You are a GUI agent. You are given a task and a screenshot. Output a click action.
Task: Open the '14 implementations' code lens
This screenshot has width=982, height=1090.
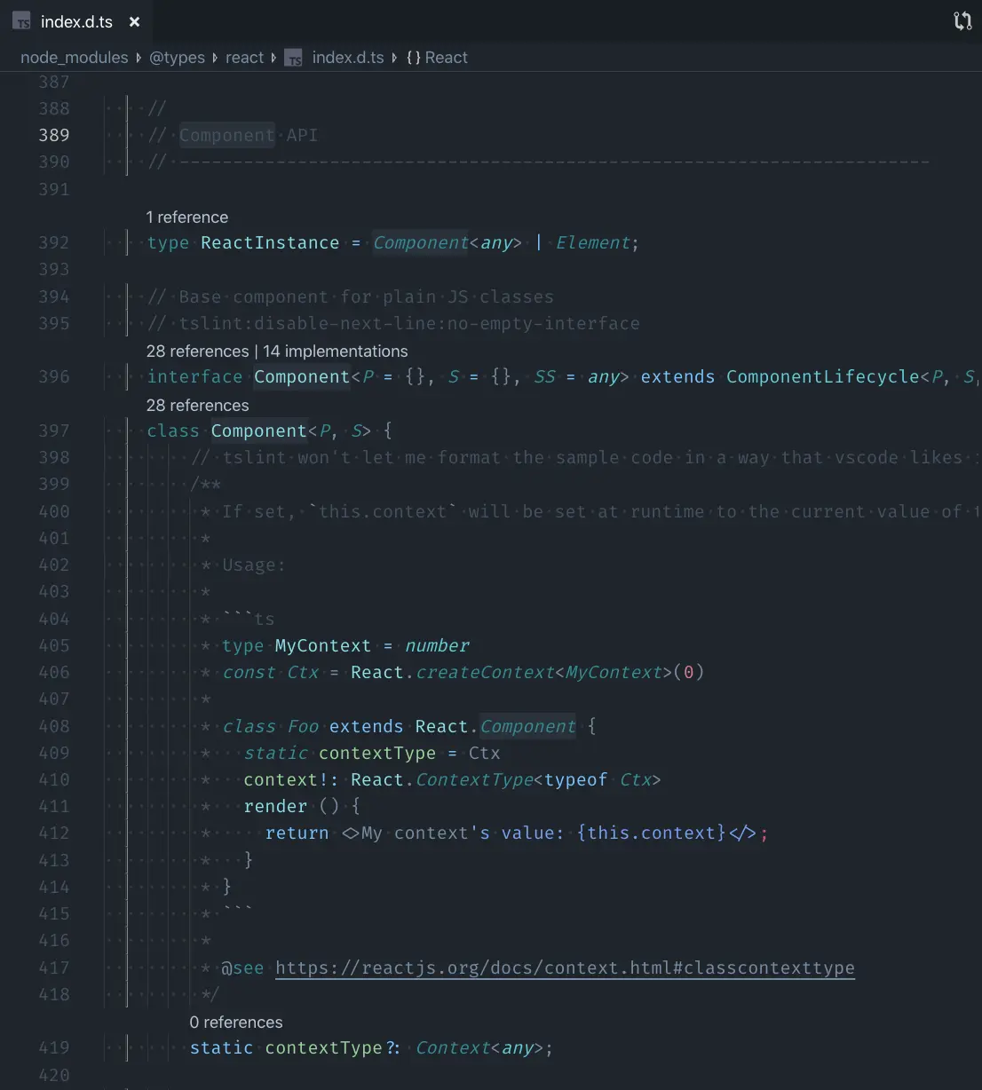(x=336, y=351)
